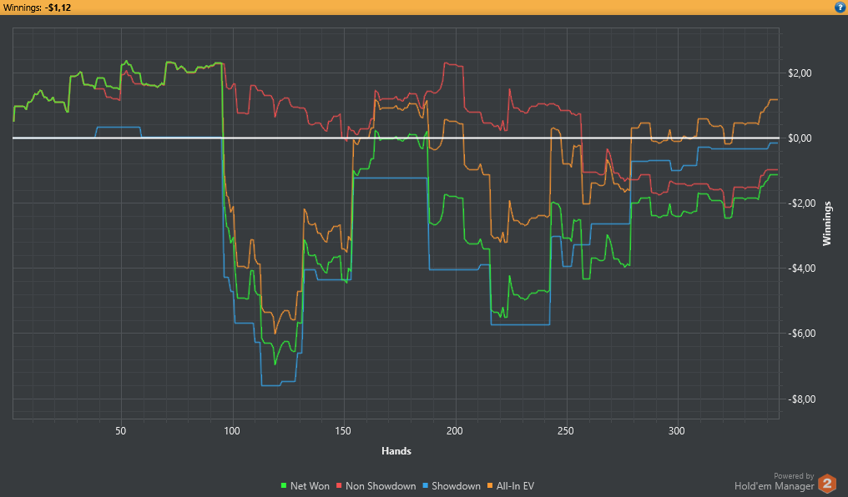Click the 300 hands x-axis label

677,430
